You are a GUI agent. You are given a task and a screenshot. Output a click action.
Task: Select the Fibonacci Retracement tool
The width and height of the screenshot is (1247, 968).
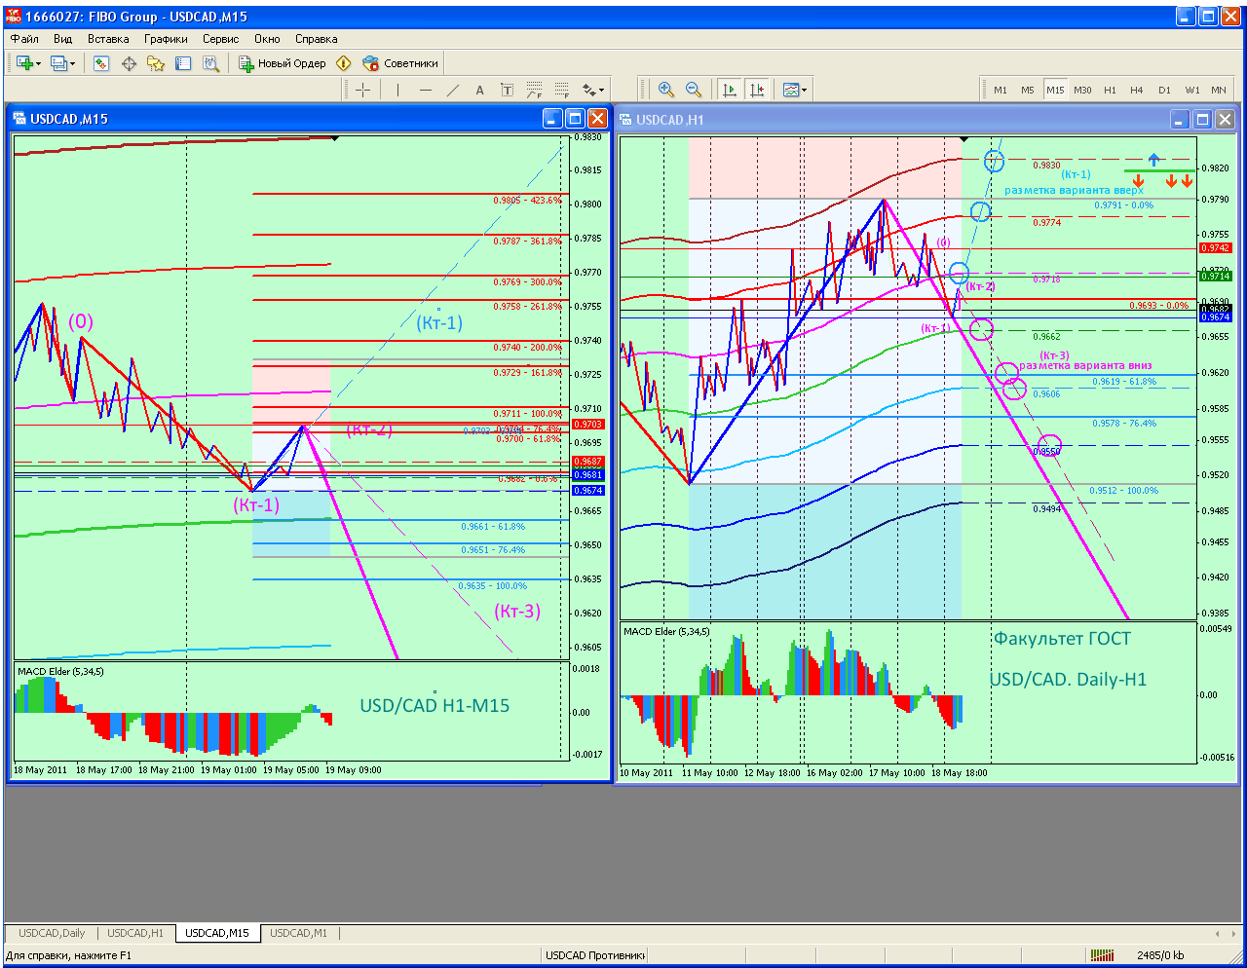coord(534,90)
